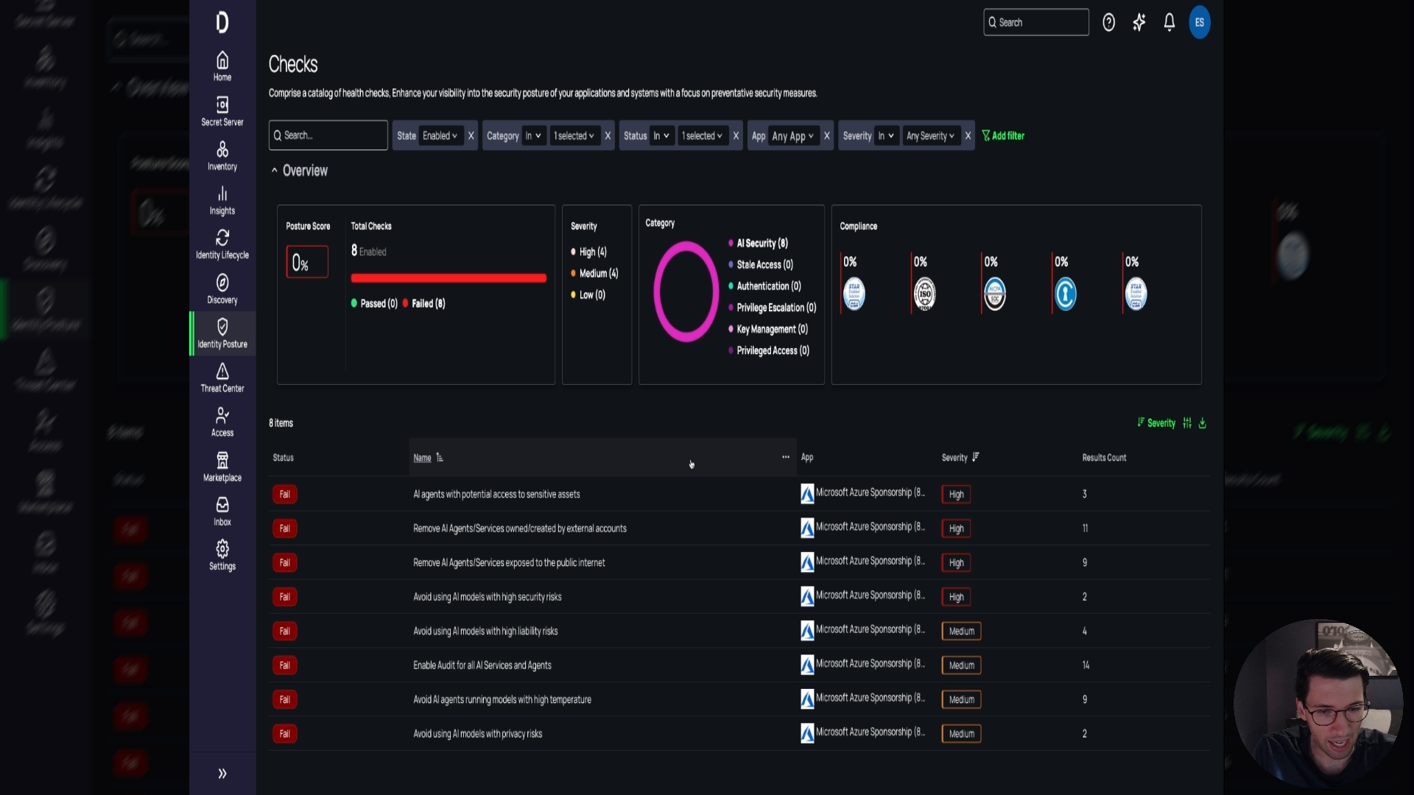The width and height of the screenshot is (1414, 795).
Task: Open the Status selected-values dropdown
Action: [702, 135]
